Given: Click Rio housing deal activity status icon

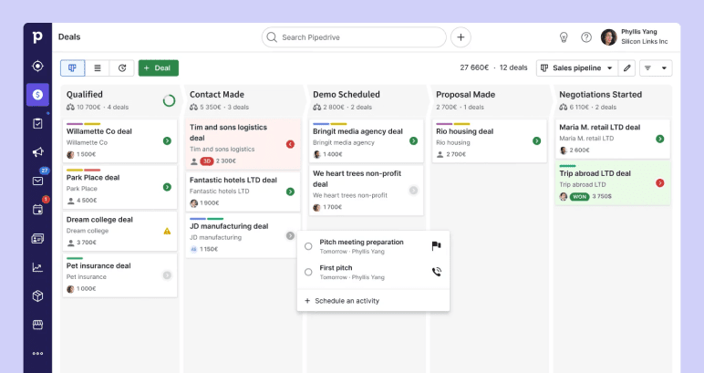Looking at the screenshot, I should (536, 141).
